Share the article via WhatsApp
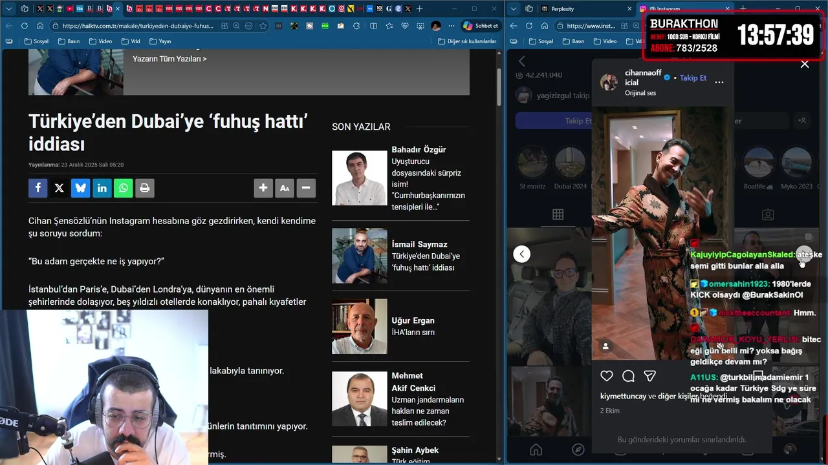This screenshot has width=828, height=465. 123,188
